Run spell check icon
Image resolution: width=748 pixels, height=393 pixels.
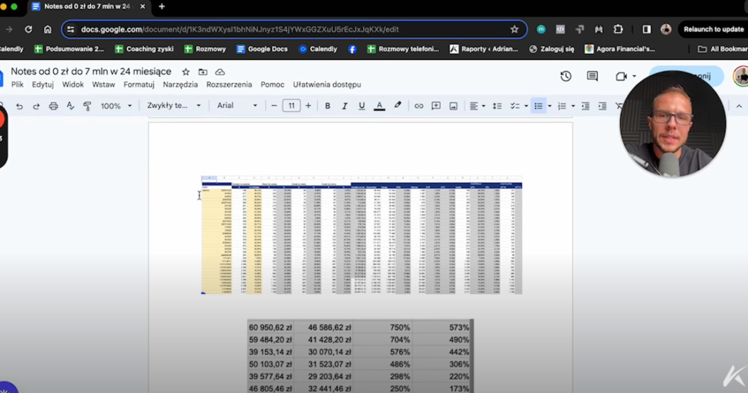click(x=70, y=106)
